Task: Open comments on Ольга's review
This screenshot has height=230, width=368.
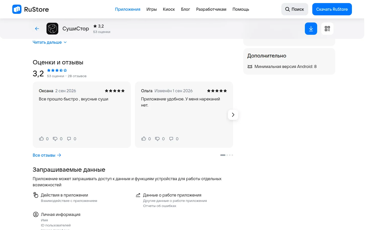Action: pyautogui.click(x=171, y=139)
